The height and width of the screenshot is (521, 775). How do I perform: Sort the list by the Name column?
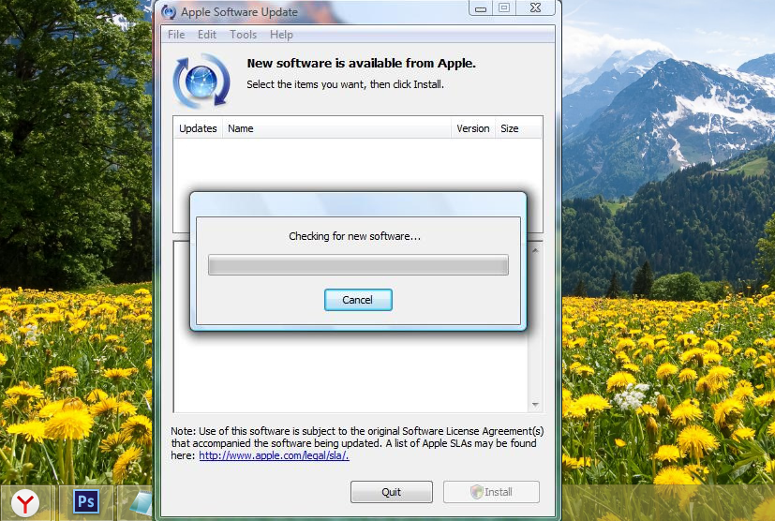pyautogui.click(x=335, y=128)
